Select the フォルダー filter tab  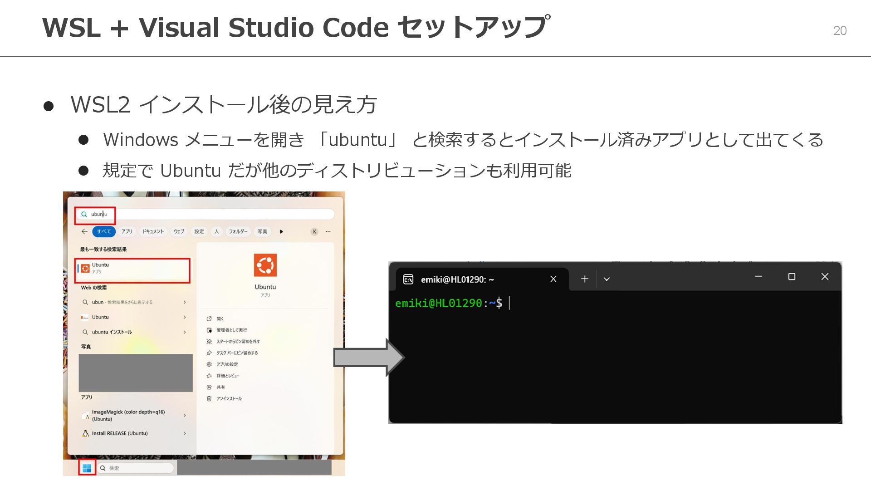tap(238, 231)
